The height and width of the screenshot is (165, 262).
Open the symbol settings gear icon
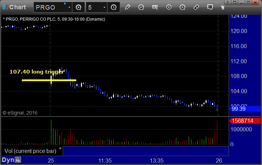tap(78, 7)
